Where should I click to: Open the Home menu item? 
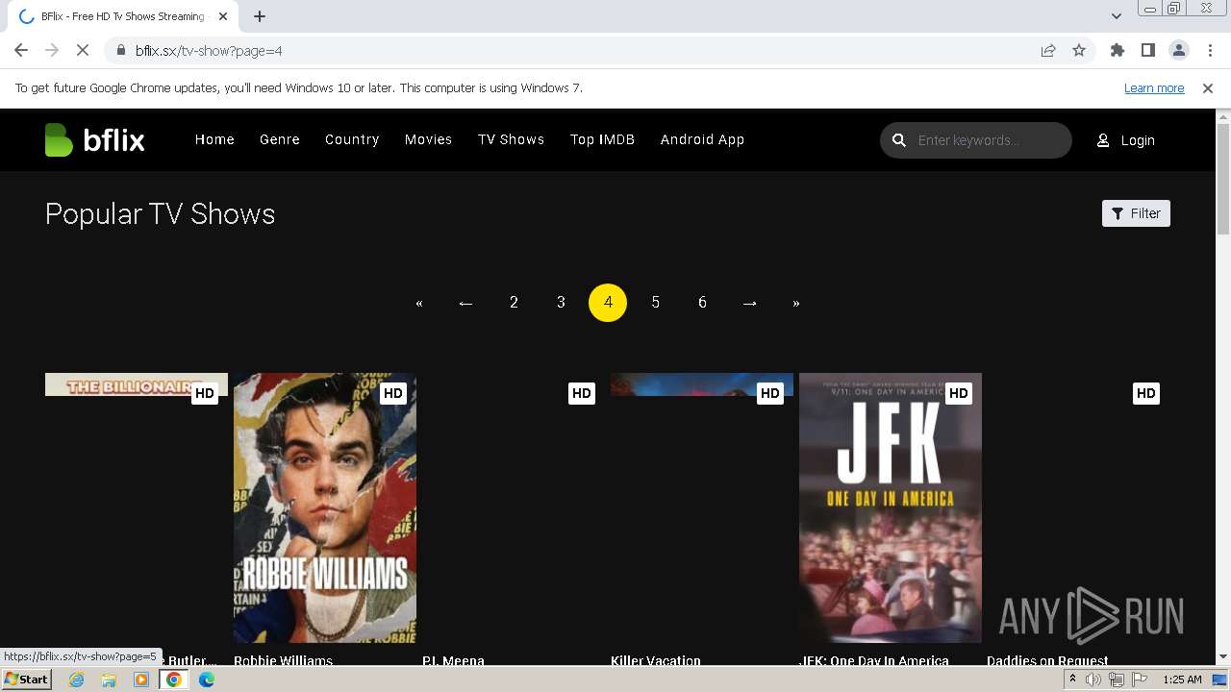pyautogui.click(x=214, y=139)
